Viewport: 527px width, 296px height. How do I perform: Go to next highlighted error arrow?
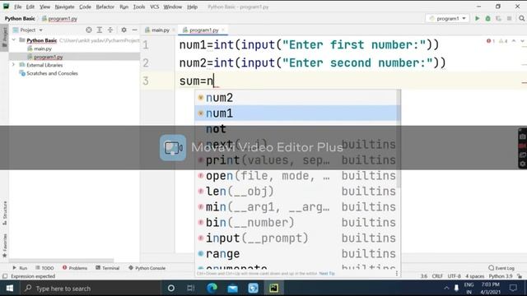522,41
